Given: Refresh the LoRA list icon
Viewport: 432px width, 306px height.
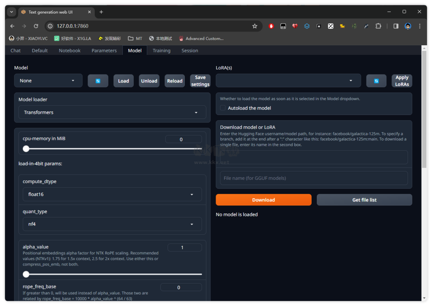Looking at the screenshot, I should tap(376, 81).
